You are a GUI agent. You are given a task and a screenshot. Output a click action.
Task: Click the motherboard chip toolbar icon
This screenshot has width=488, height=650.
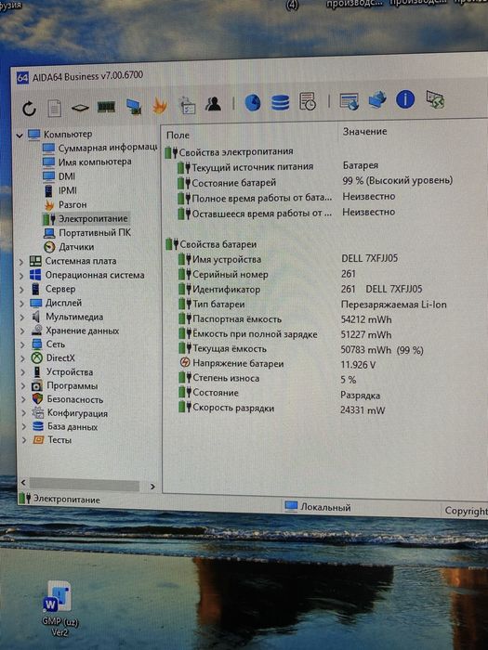click(80, 108)
